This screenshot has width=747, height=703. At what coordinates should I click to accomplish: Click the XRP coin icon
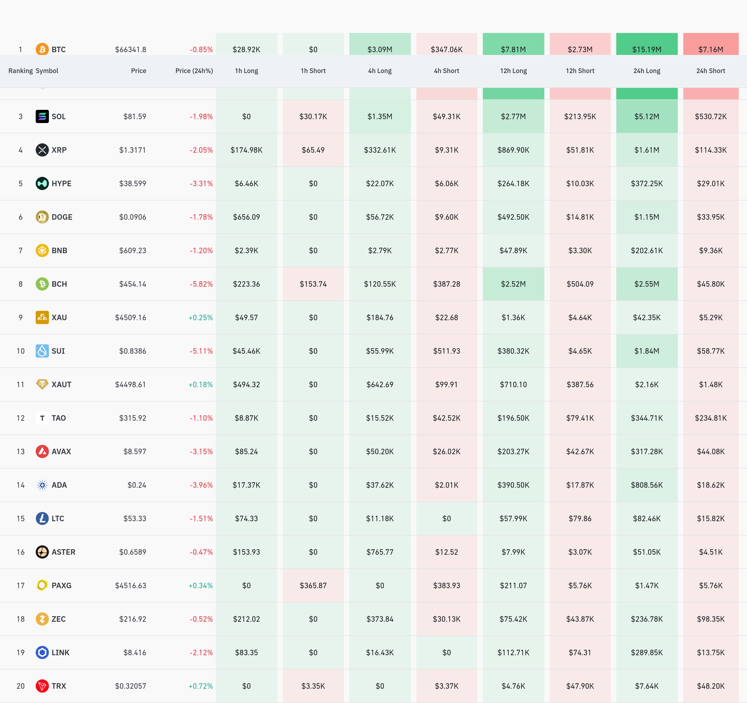(42, 150)
